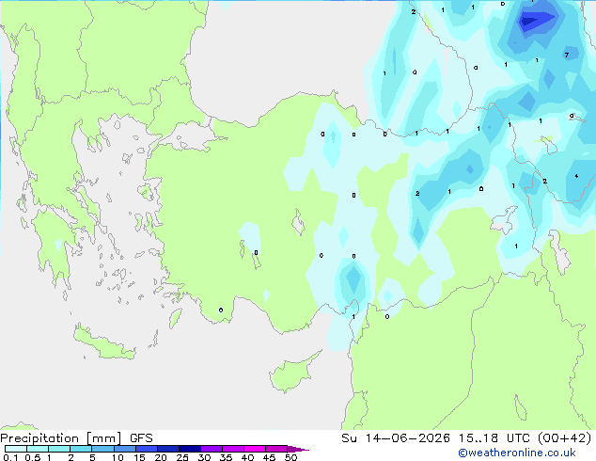Click the '0.1' legend scale value
This screenshot has height=461, width=596.
click(x=10, y=457)
